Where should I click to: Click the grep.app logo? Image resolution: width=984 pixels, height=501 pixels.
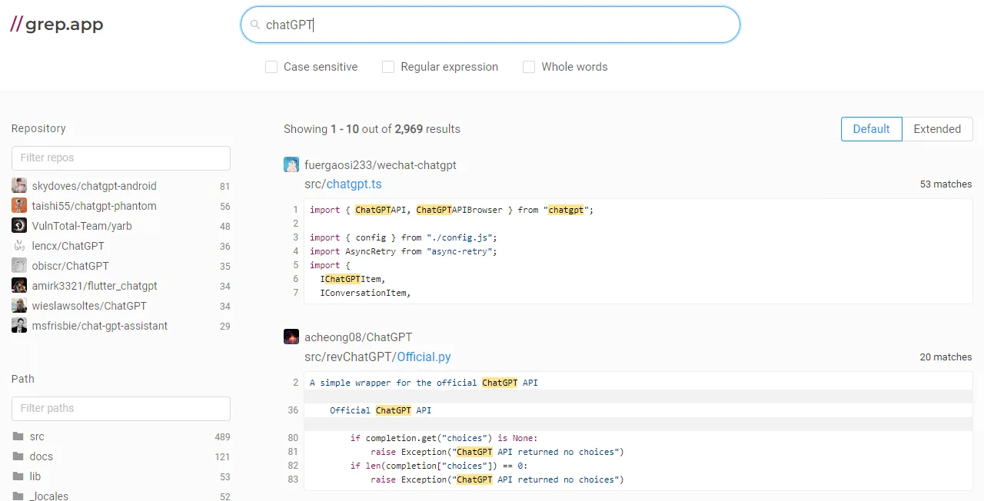(x=57, y=25)
